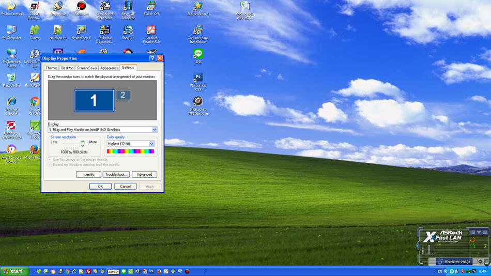Image resolution: width=491 pixels, height=276 pixels.
Task: Launch the HyperSnap 6 shortcut
Action: 81,32
